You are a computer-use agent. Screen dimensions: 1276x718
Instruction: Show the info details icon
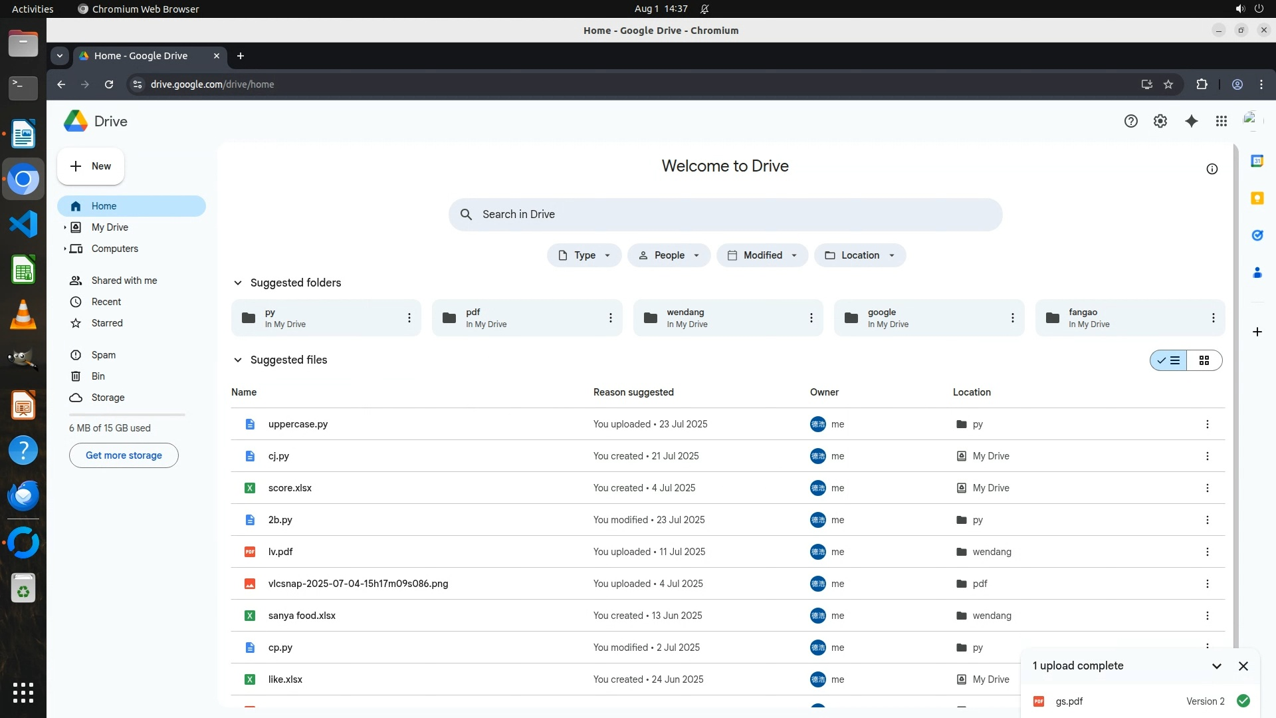click(1212, 169)
